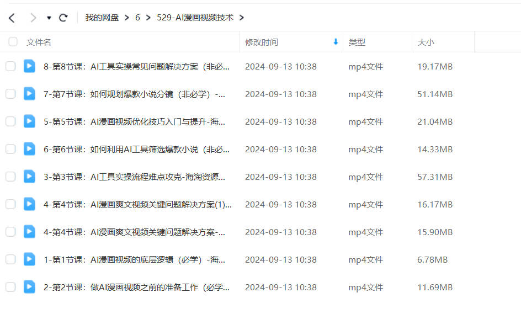Sort by the 修改时间 column header

[x=262, y=42]
